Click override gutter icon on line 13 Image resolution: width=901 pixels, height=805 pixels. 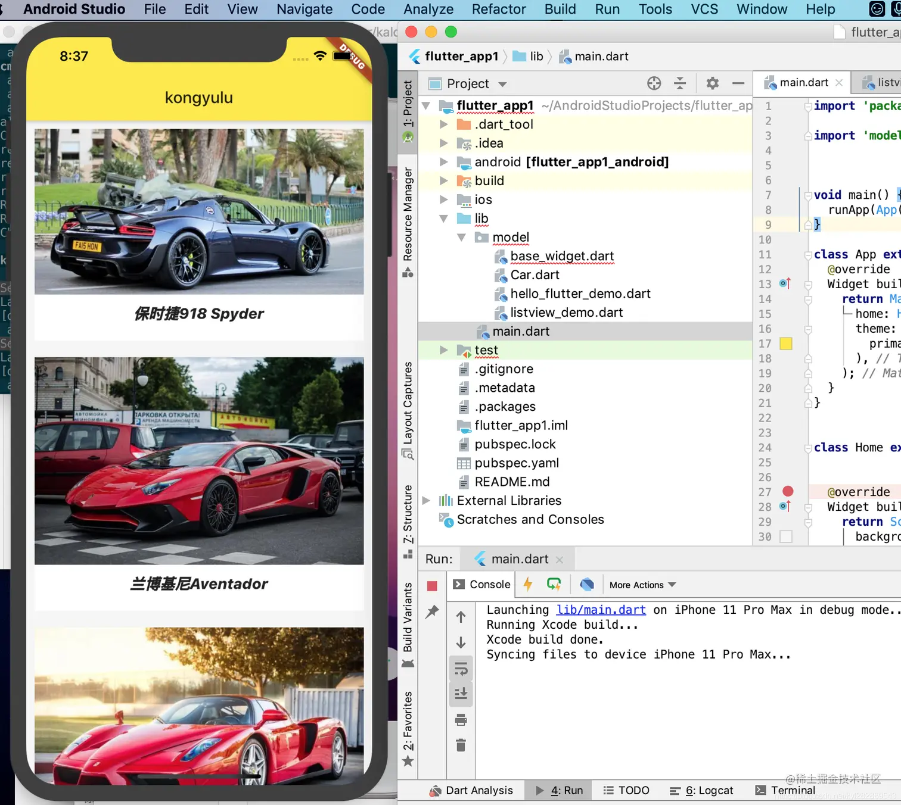coord(785,283)
